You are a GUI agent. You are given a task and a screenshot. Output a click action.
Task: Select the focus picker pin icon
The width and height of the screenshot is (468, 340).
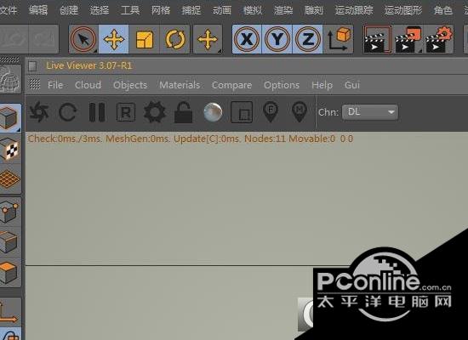[271, 112]
